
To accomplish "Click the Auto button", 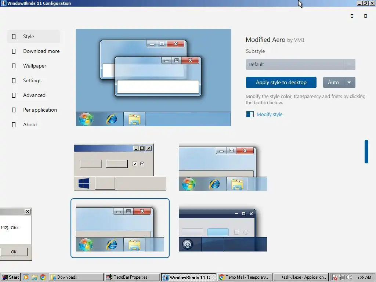I will click(x=333, y=83).
